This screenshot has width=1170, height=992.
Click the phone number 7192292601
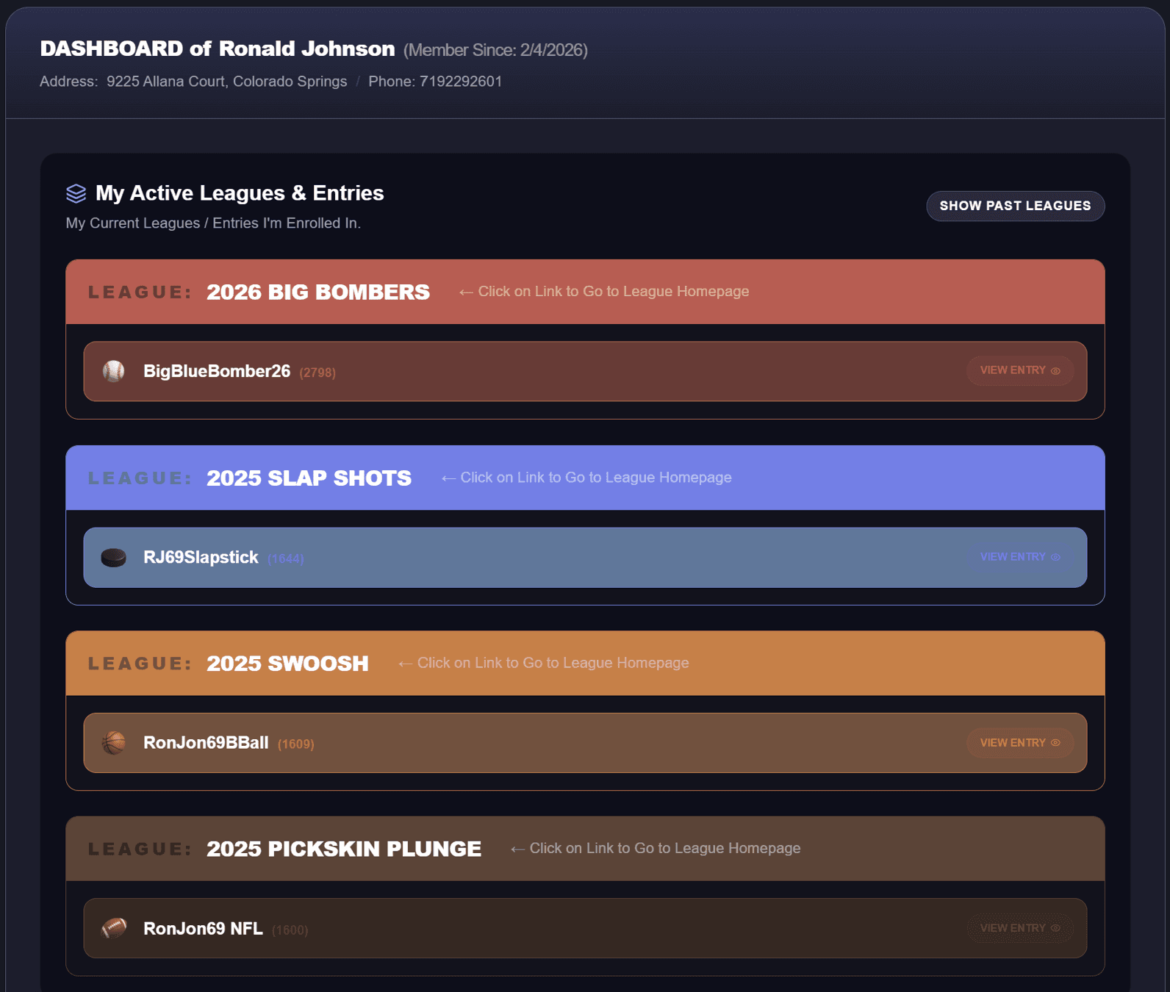pos(460,82)
